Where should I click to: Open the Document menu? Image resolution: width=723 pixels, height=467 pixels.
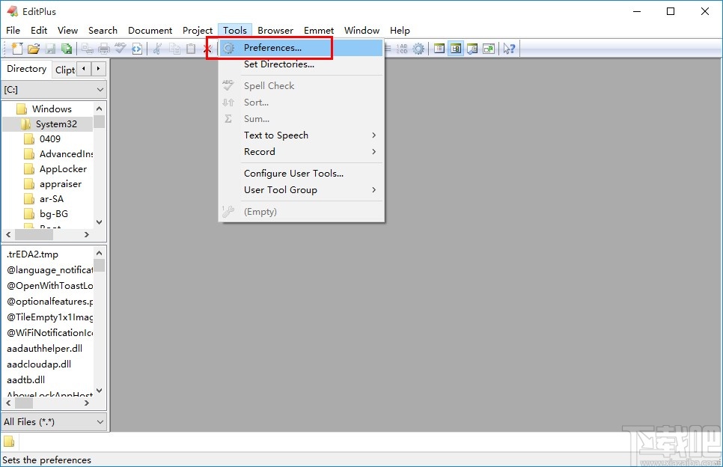pos(150,31)
